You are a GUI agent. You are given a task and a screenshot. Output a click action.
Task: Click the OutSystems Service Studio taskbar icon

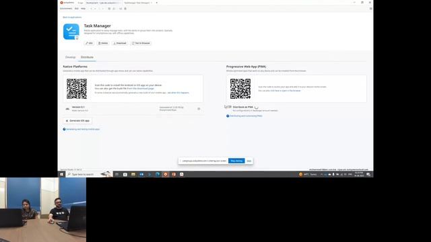[166, 174]
